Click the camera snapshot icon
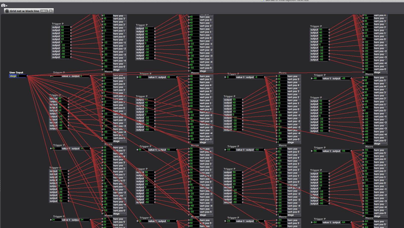The width and height of the screenshot is (404, 228). pos(3,5)
